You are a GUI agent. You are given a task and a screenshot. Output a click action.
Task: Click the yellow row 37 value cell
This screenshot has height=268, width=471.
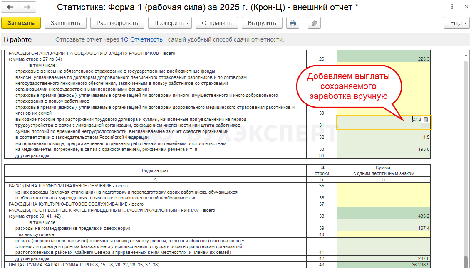point(384,204)
